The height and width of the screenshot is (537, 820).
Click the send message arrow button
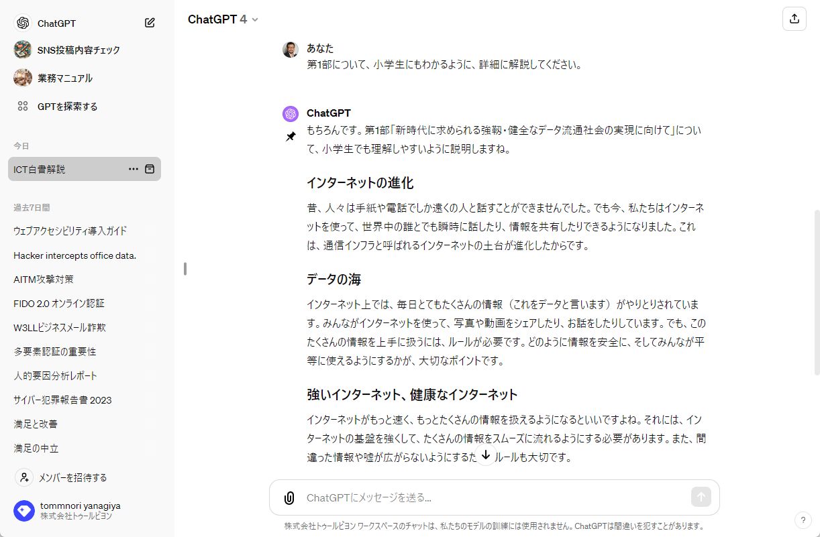click(701, 497)
